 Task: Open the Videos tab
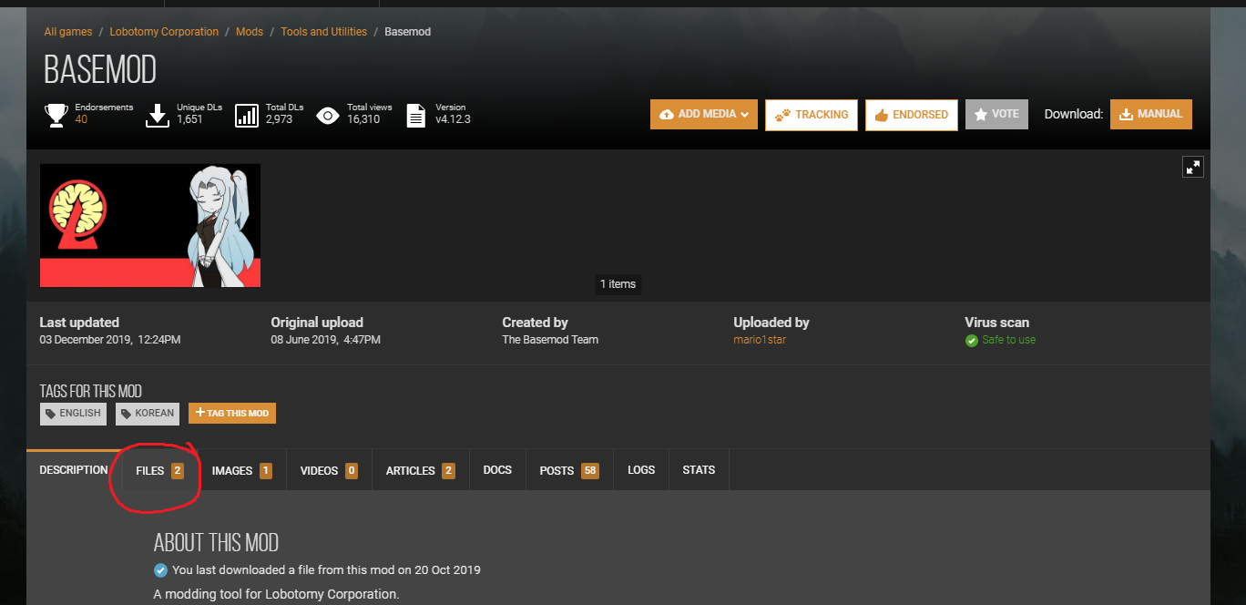tap(329, 470)
